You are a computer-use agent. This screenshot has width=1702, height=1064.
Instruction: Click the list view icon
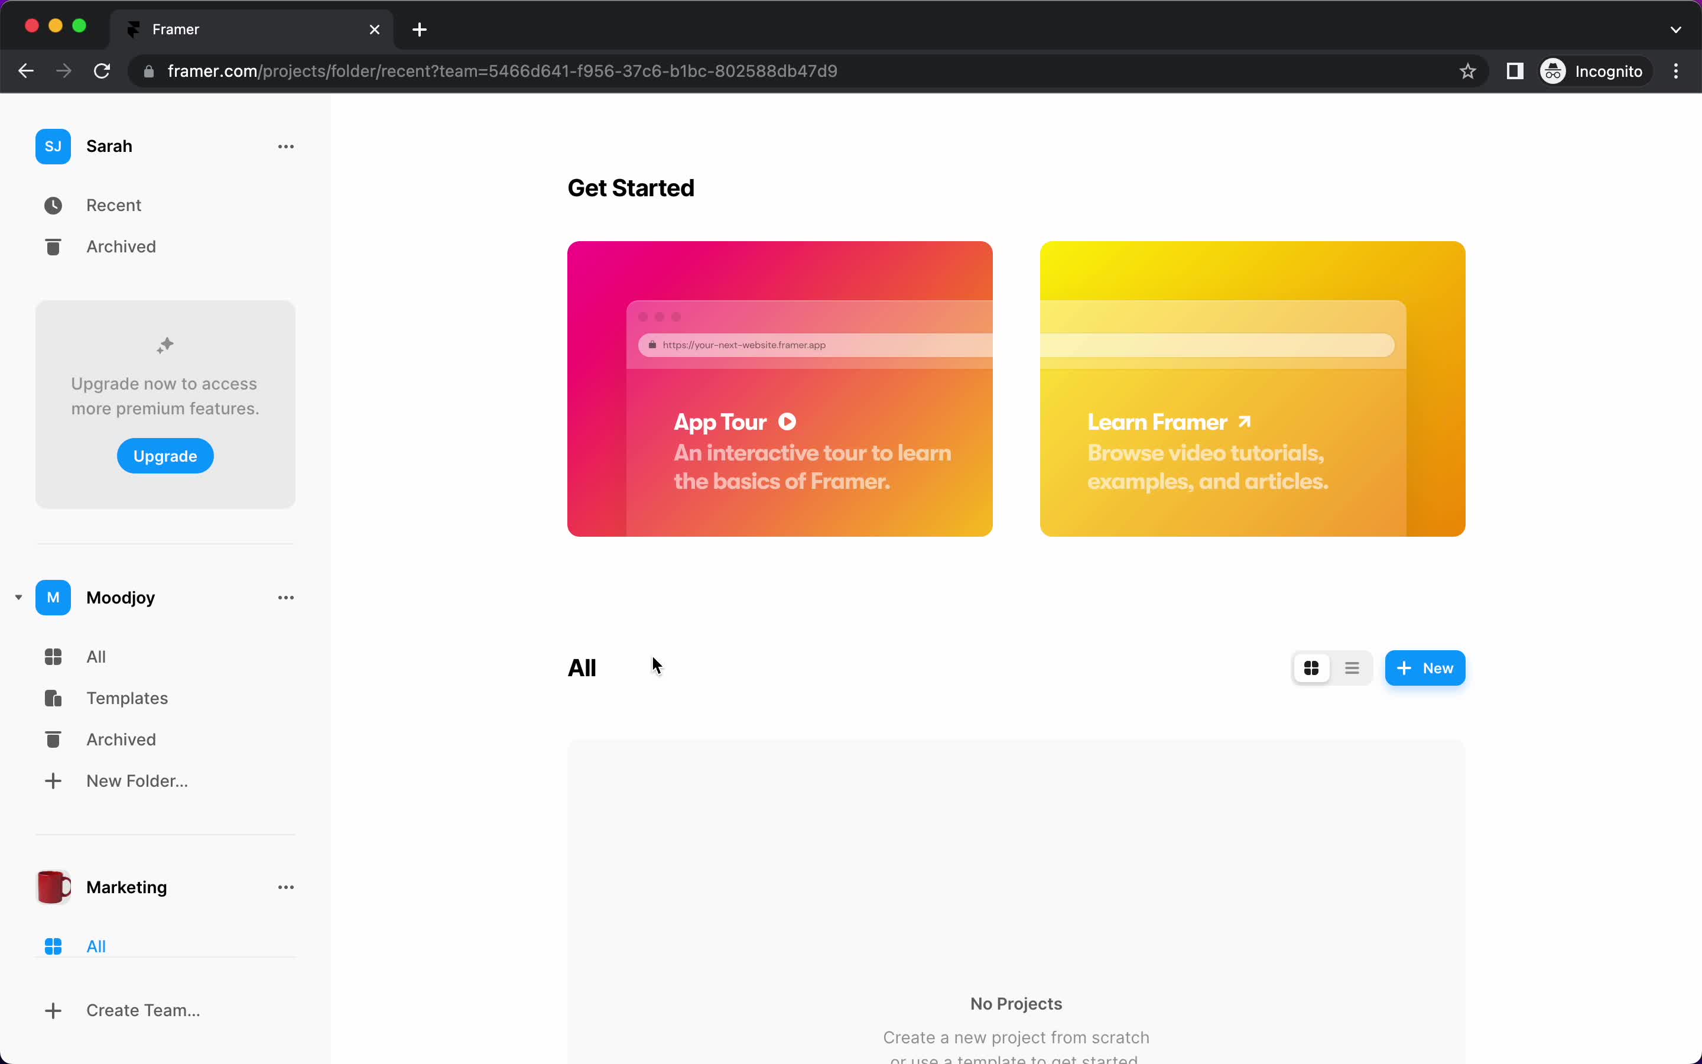point(1352,667)
